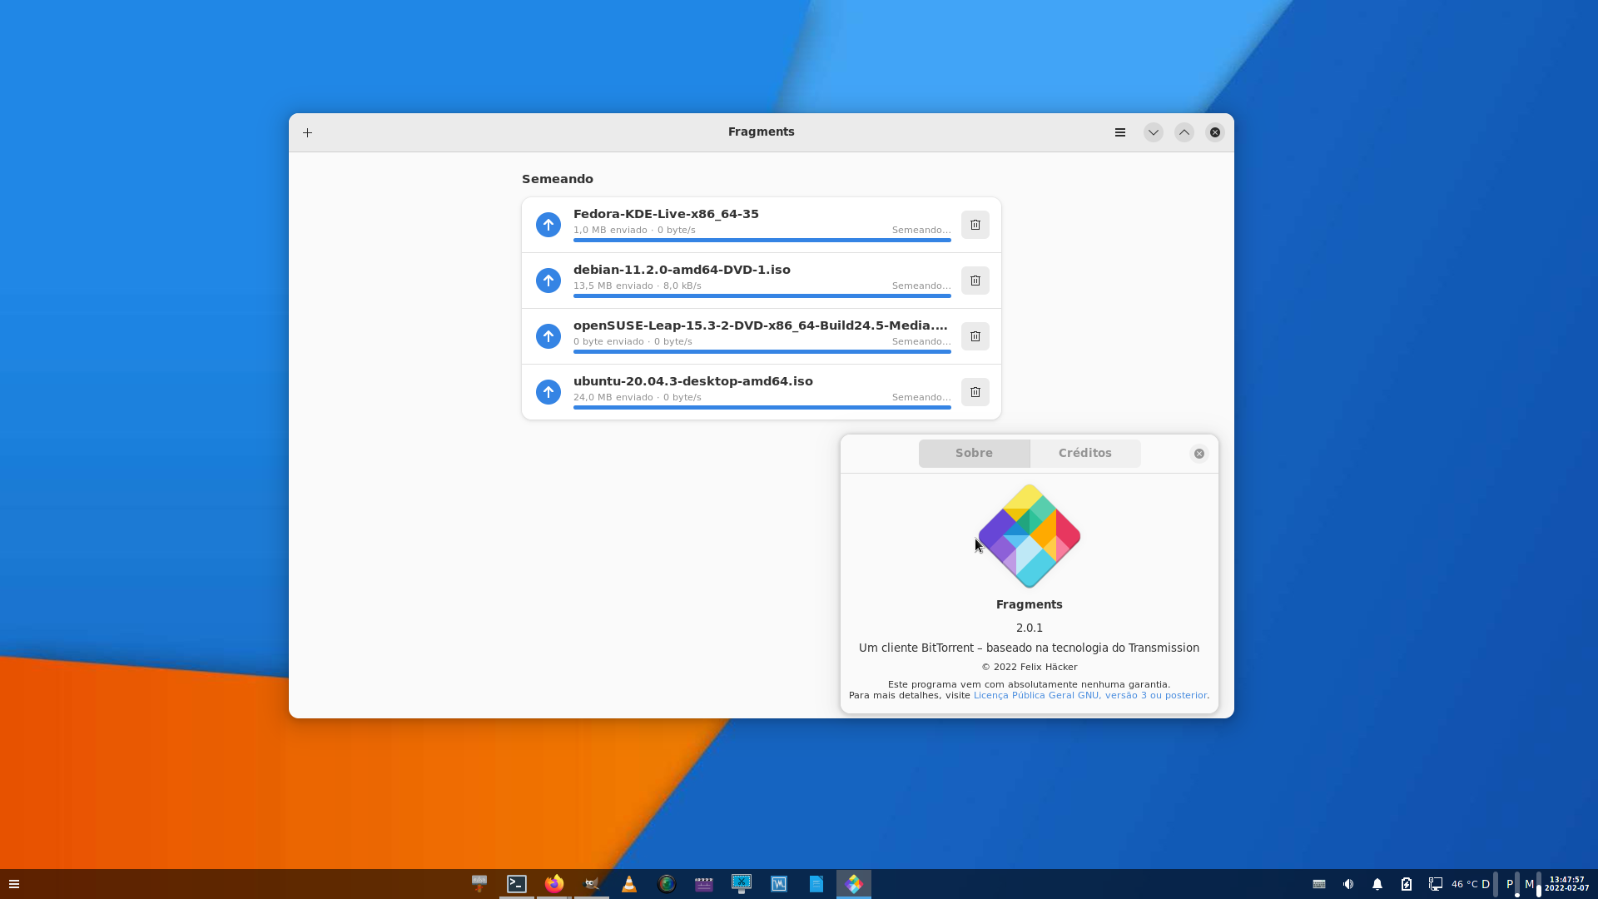Pause seeding of Fedora-KDE-Live-x86_64-35
This screenshot has width=1598, height=899.
pos(548,225)
